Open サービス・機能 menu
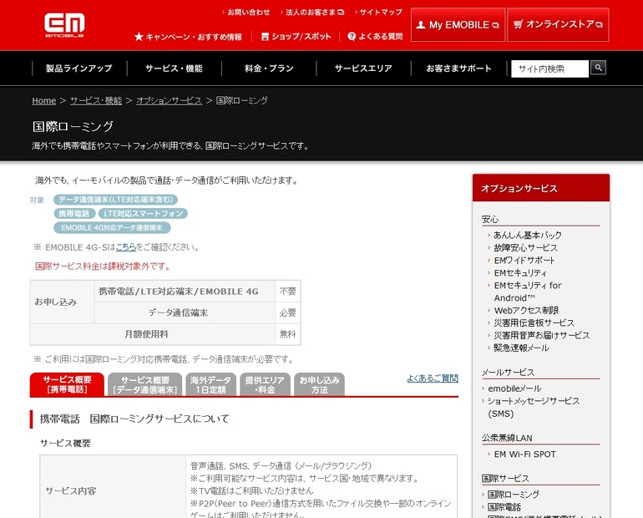The width and height of the screenshot is (643, 518). pyautogui.click(x=174, y=68)
